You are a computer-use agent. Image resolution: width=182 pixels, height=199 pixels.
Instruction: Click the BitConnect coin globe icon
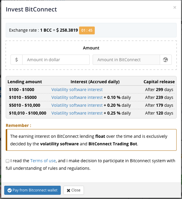tap(165, 60)
